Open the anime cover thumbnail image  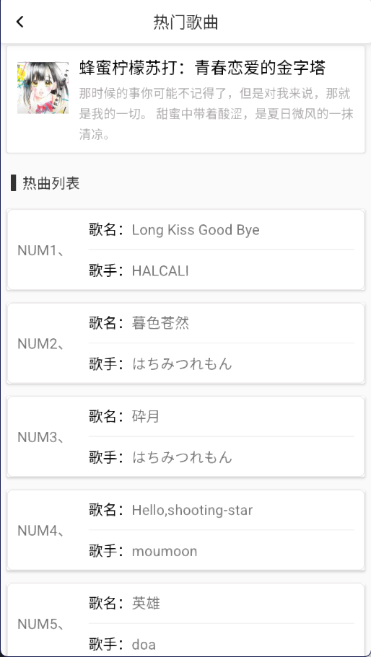click(43, 88)
